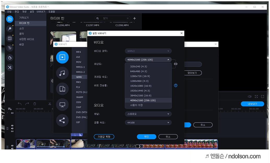Clear the media bin search field

pos(128,19)
